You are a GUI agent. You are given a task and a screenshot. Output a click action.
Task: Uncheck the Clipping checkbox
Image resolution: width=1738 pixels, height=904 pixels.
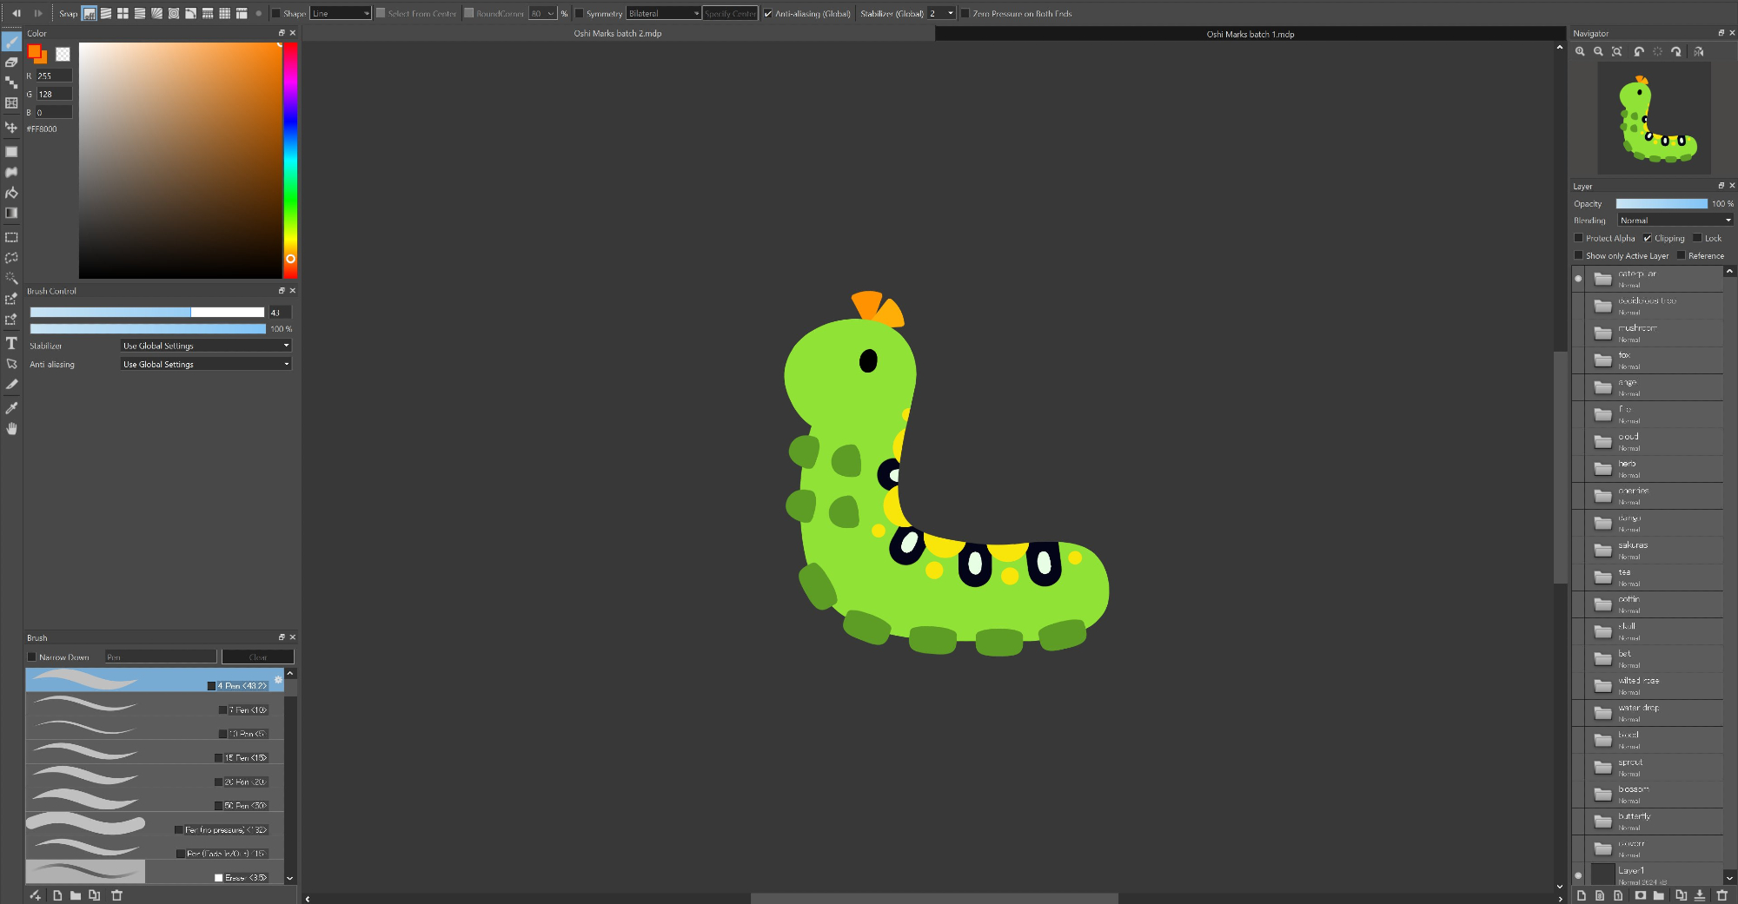coord(1648,238)
